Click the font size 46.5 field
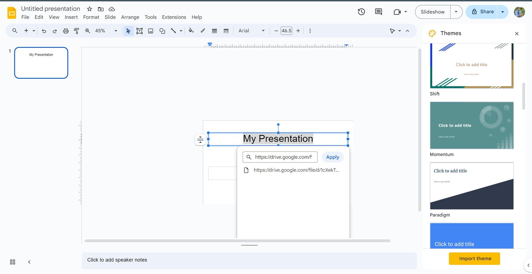 (x=287, y=31)
